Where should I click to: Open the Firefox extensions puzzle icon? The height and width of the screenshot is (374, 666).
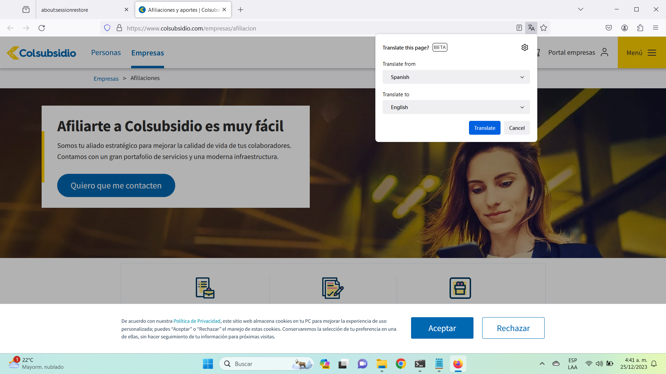(640, 28)
